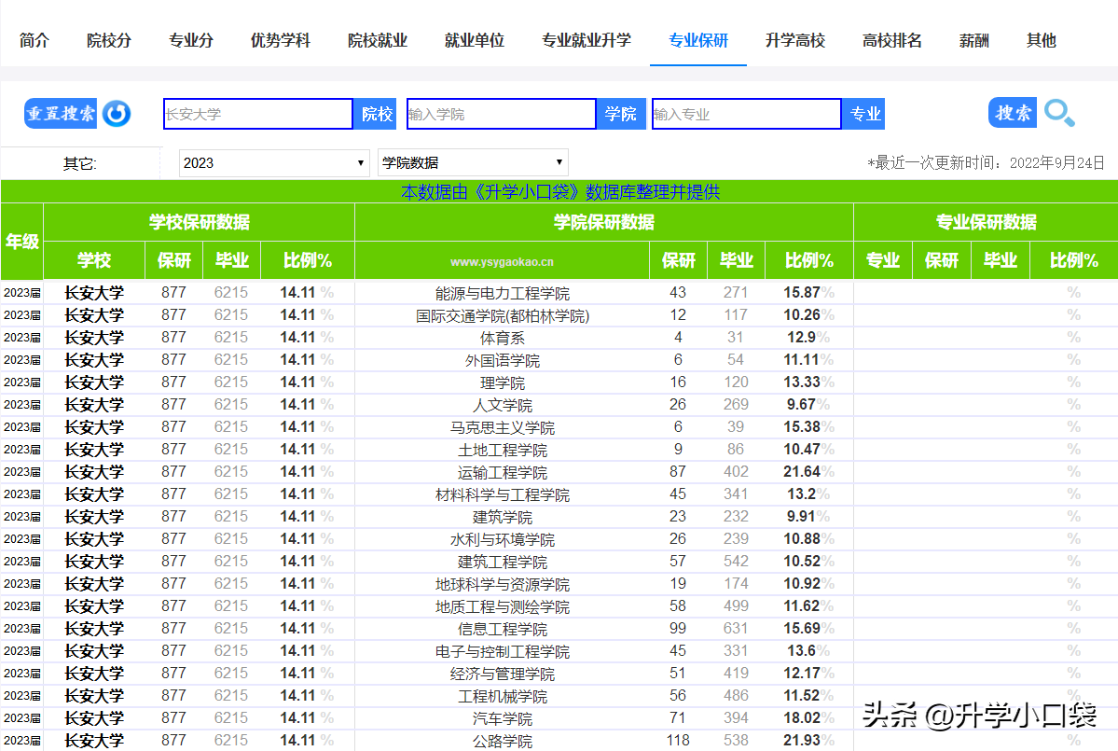Open the 升学高校 tab
This screenshot has width=1118, height=751.
(795, 41)
